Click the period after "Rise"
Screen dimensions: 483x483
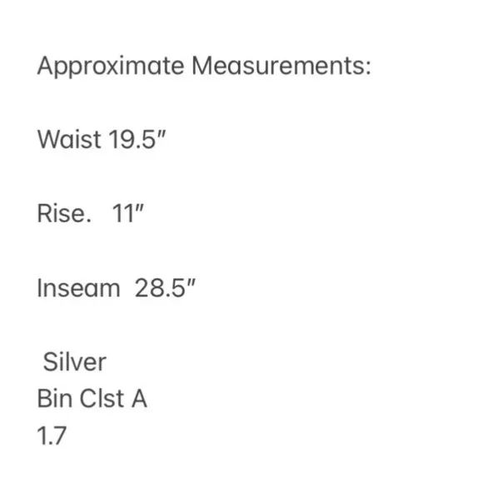click(89, 220)
